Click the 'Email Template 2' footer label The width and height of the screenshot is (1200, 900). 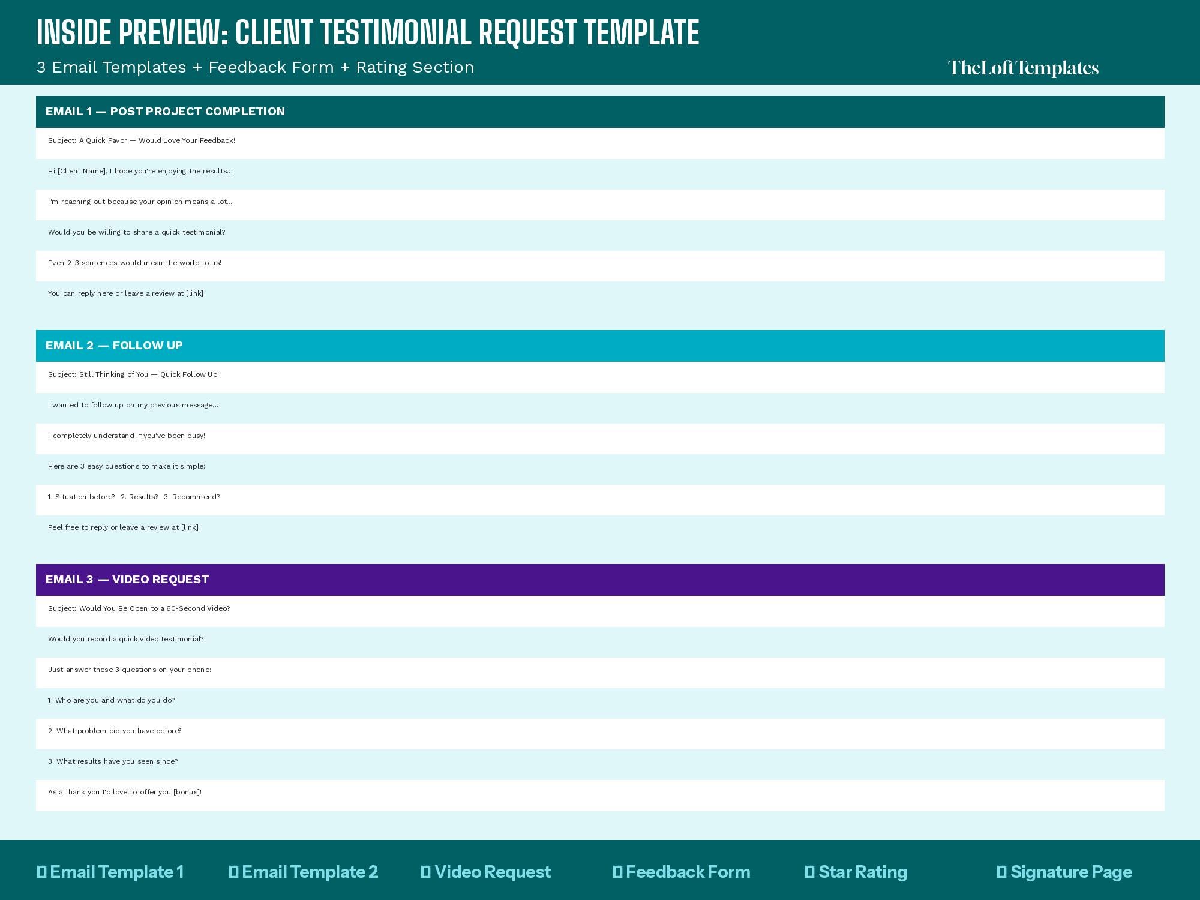pos(304,872)
